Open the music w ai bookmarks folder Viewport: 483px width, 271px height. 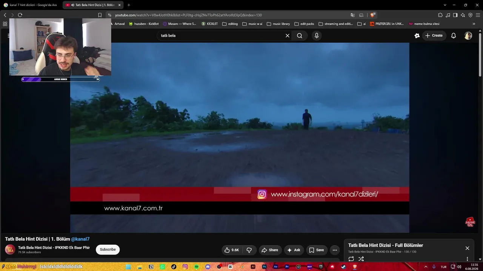252,24
